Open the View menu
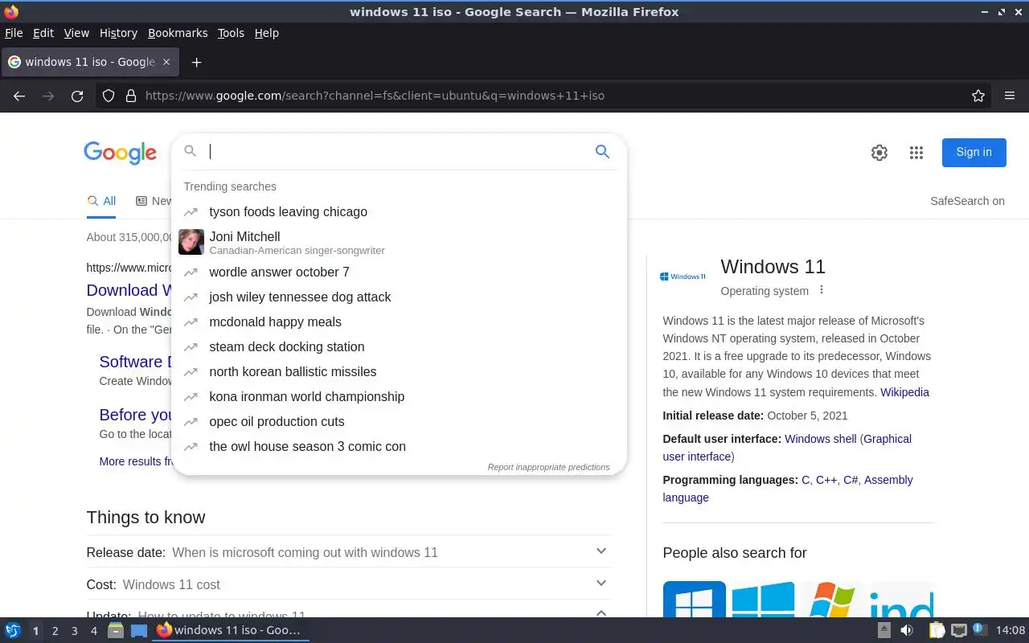The height and width of the screenshot is (643, 1029). click(76, 33)
